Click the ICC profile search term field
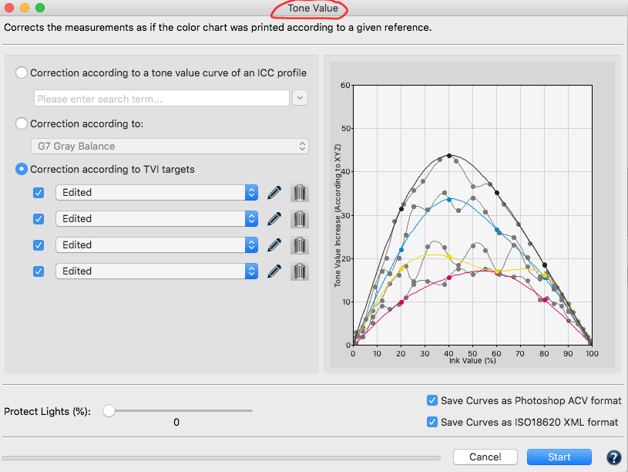 [162, 98]
